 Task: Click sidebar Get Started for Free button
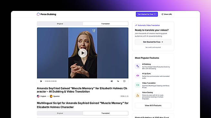point(153,42)
